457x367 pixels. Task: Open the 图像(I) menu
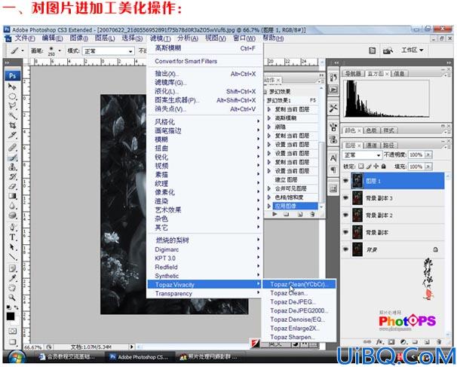(78, 38)
